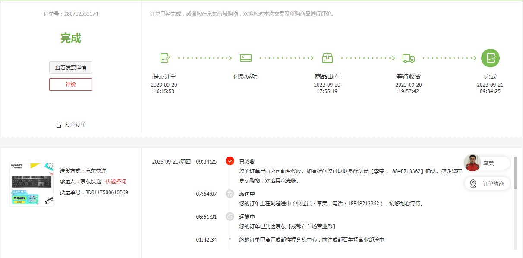Click the printer icon beside 打印订单
The width and height of the screenshot is (523, 258).
[59, 125]
